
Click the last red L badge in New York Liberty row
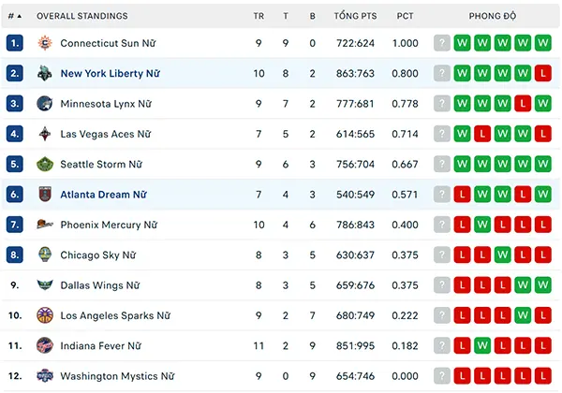click(x=543, y=73)
